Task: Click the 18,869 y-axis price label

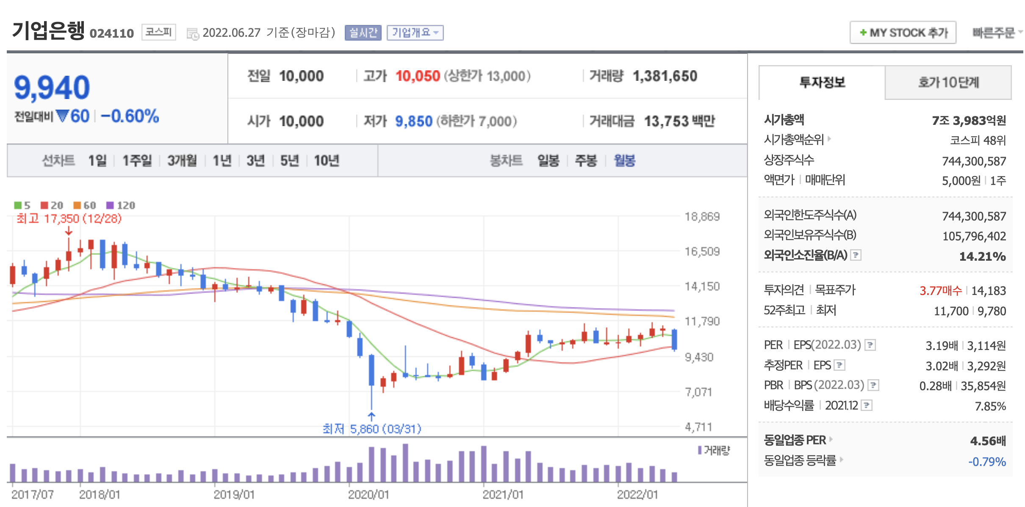Action: [x=702, y=217]
